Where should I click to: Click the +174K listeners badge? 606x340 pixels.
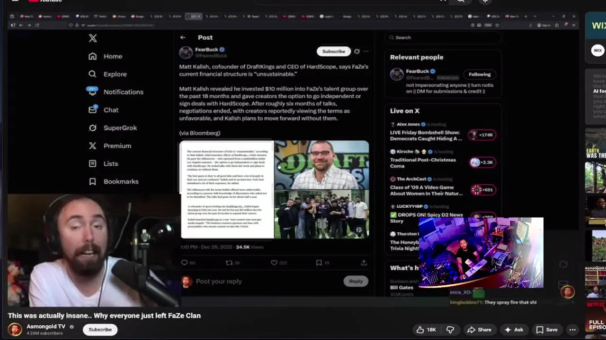point(482,135)
